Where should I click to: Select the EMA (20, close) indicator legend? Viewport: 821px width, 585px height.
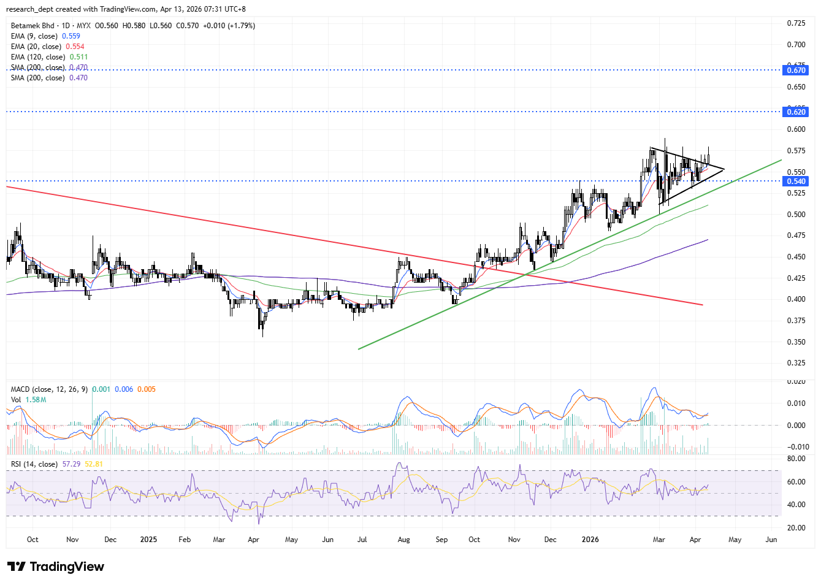click(x=36, y=47)
